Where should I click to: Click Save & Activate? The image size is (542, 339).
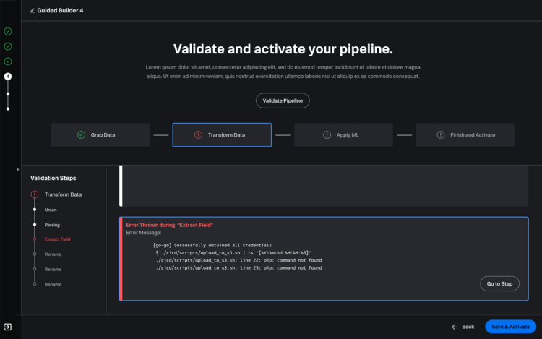tap(510, 327)
